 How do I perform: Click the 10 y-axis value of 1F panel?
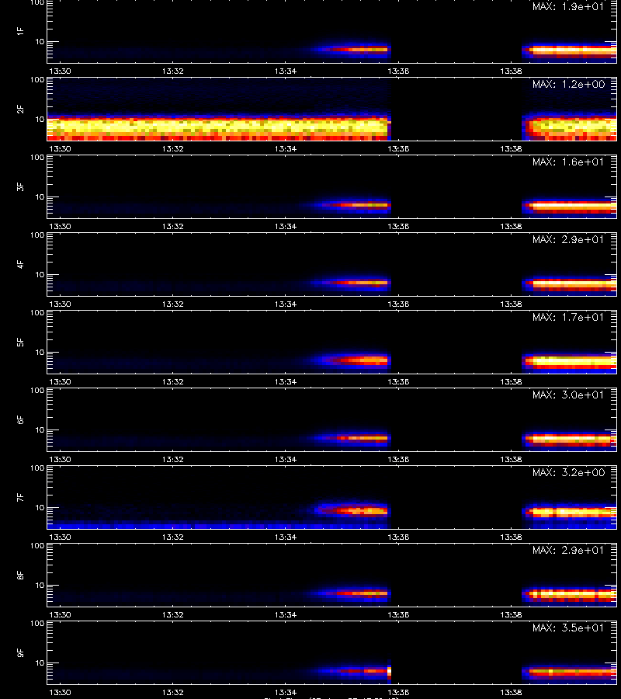[40, 41]
